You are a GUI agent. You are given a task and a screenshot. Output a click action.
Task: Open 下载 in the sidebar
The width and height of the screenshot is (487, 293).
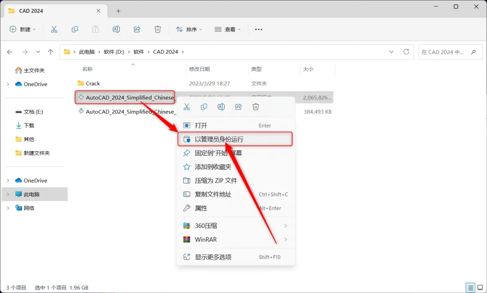29,126
